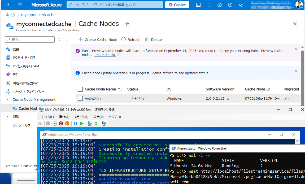Click the "more details" link in the preview banner

coord(105,55)
